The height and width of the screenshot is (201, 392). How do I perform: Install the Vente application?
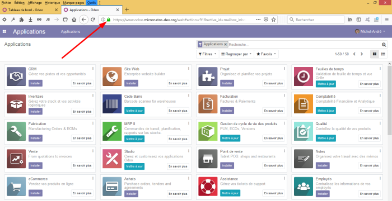point(35,166)
